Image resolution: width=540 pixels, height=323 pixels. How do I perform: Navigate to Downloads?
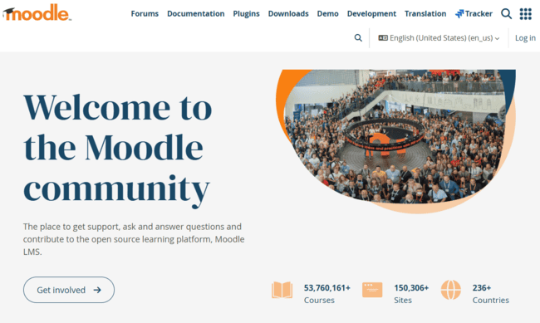288,14
